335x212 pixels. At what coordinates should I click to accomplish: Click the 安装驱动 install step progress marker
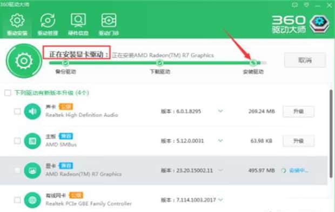pyautogui.click(x=253, y=63)
